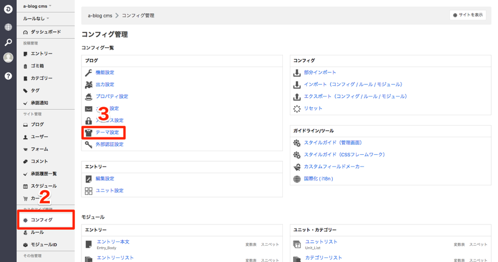The height and width of the screenshot is (262, 498).
Task: Click the Unit_List module ID text
Action: pos(313,248)
